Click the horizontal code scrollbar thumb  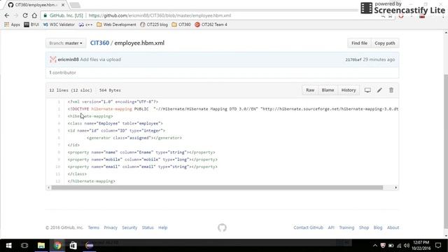click(x=217, y=188)
